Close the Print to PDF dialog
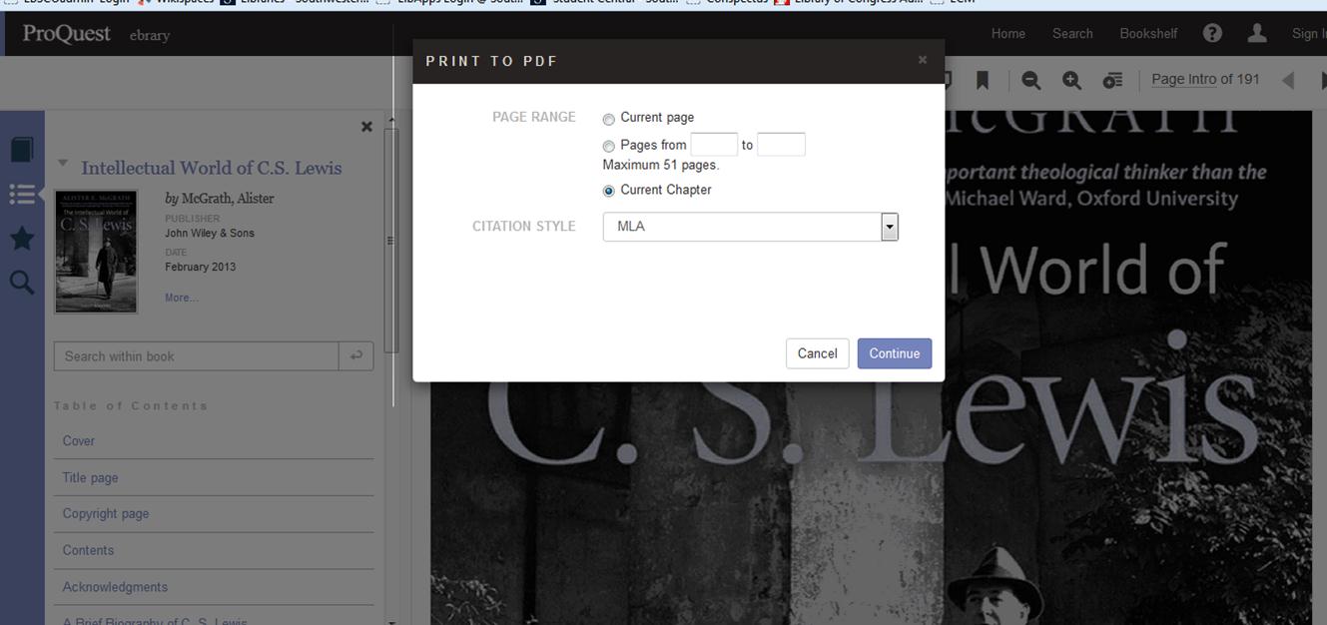The width and height of the screenshot is (1327, 625). click(x=923, y=60)
